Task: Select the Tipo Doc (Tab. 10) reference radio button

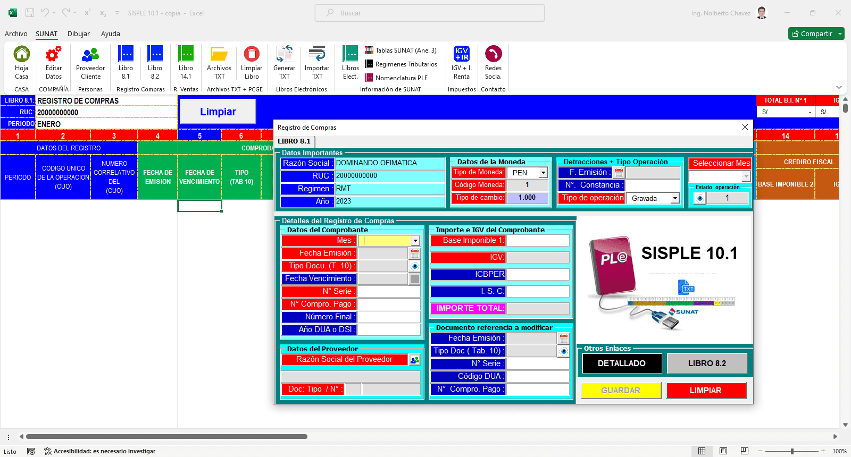Action: tap(564, 351)
